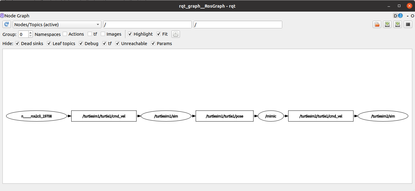The height and width of the screenshot is (191, 415).
Task: Select the /mimic node in graph
Action: pyautogui.click(x=271, y=116)
